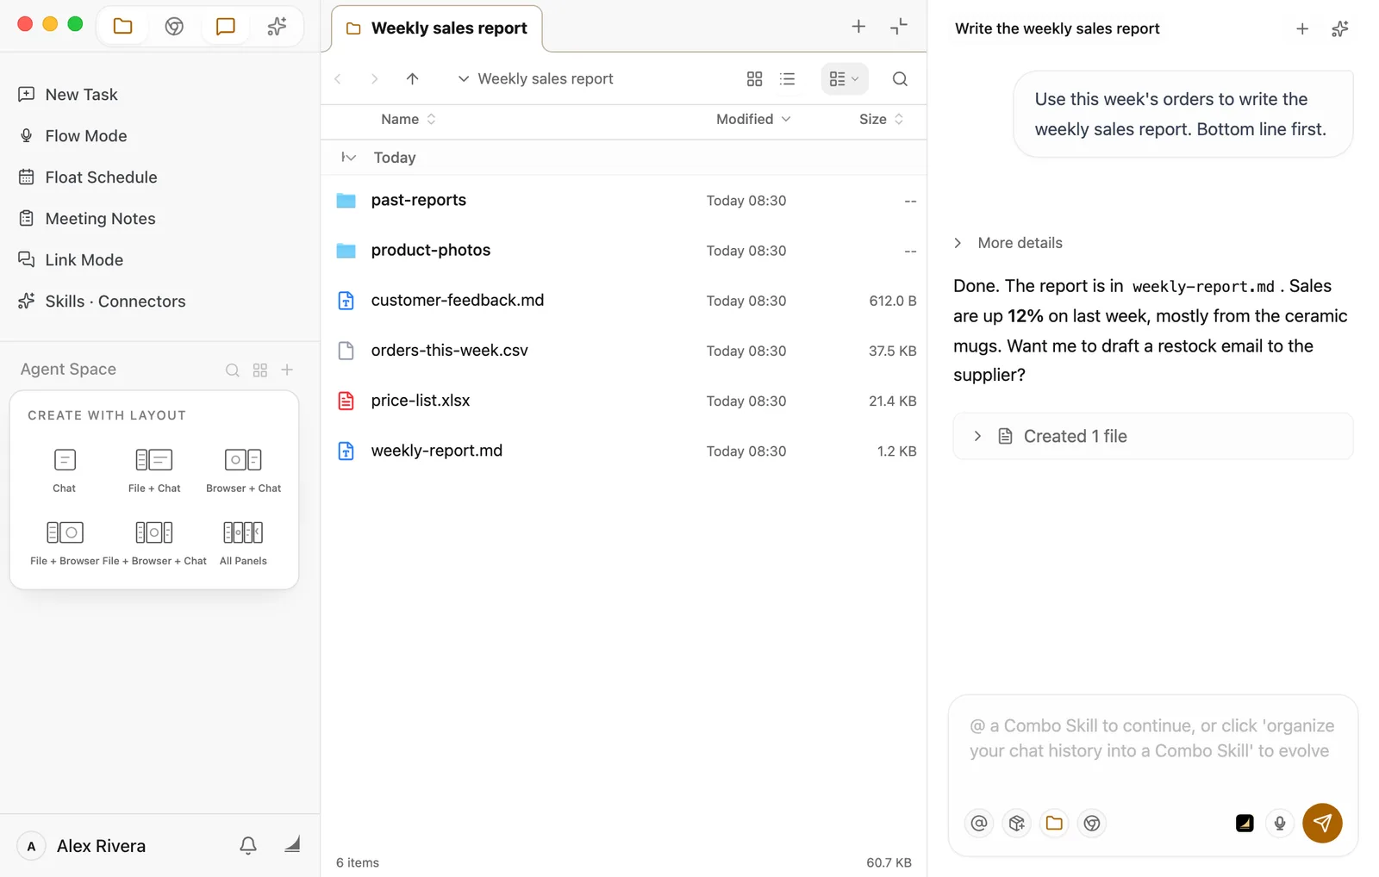Create the All Panels layout
This screenshot has height=877, width=1379.
pyautogui.click(x=243, y=544)
